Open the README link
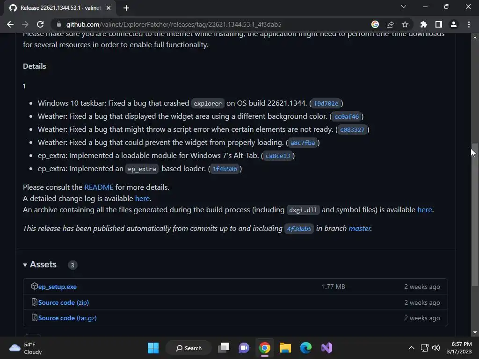This screenshot has height=359, width=479. pyautogui.click(x=99, y=187)
